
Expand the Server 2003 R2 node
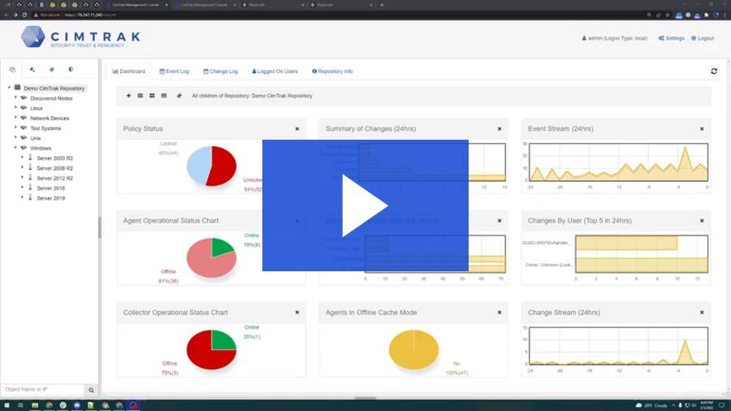[22, 158]
